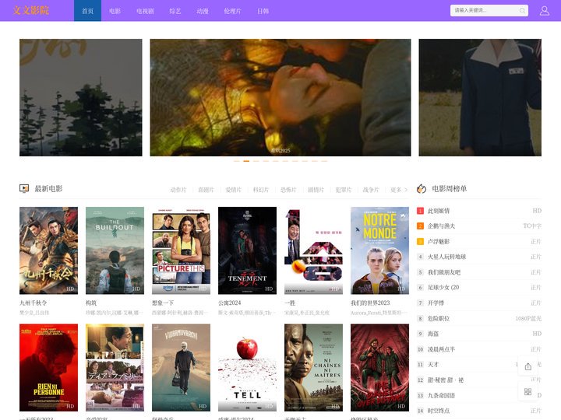Click the 公寓2024 movie title

[229, 303]
